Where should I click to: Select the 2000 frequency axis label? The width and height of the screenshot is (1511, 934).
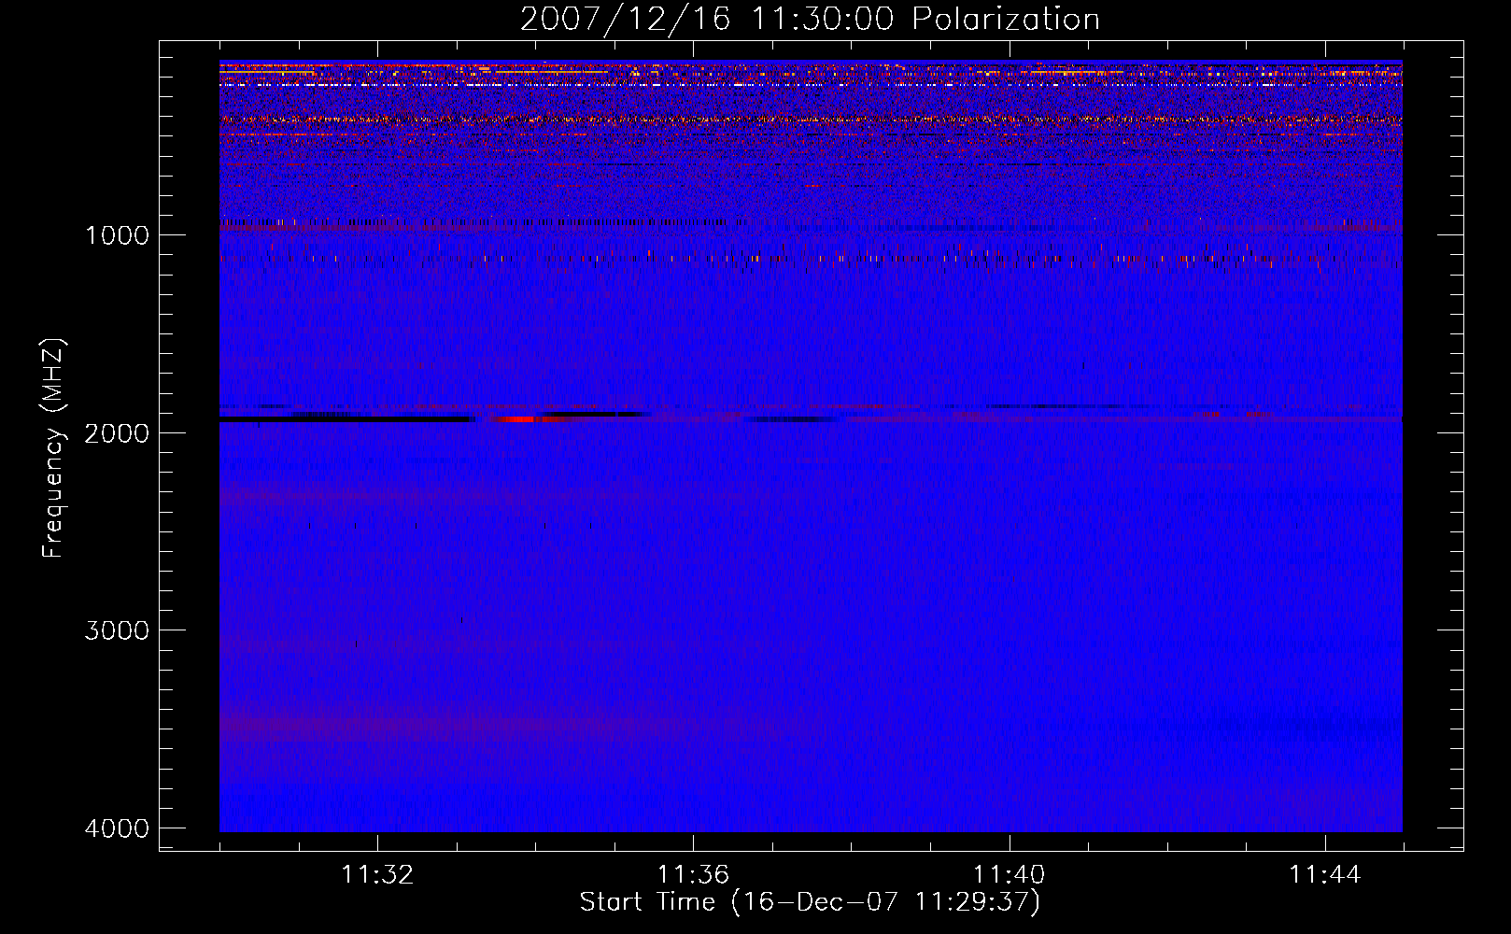click(117, 432)
